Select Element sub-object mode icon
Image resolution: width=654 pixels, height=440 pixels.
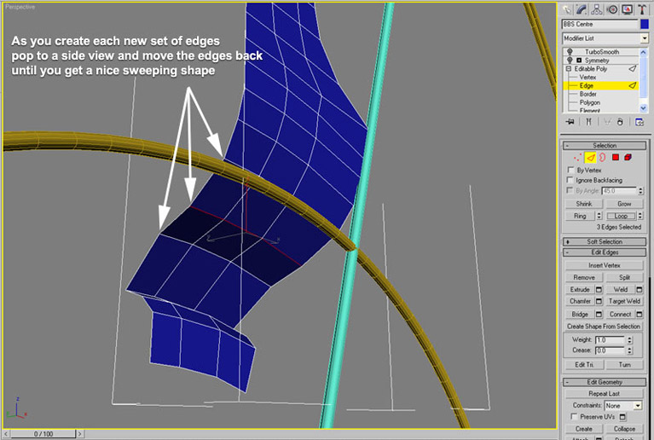(x=627, y=157)
